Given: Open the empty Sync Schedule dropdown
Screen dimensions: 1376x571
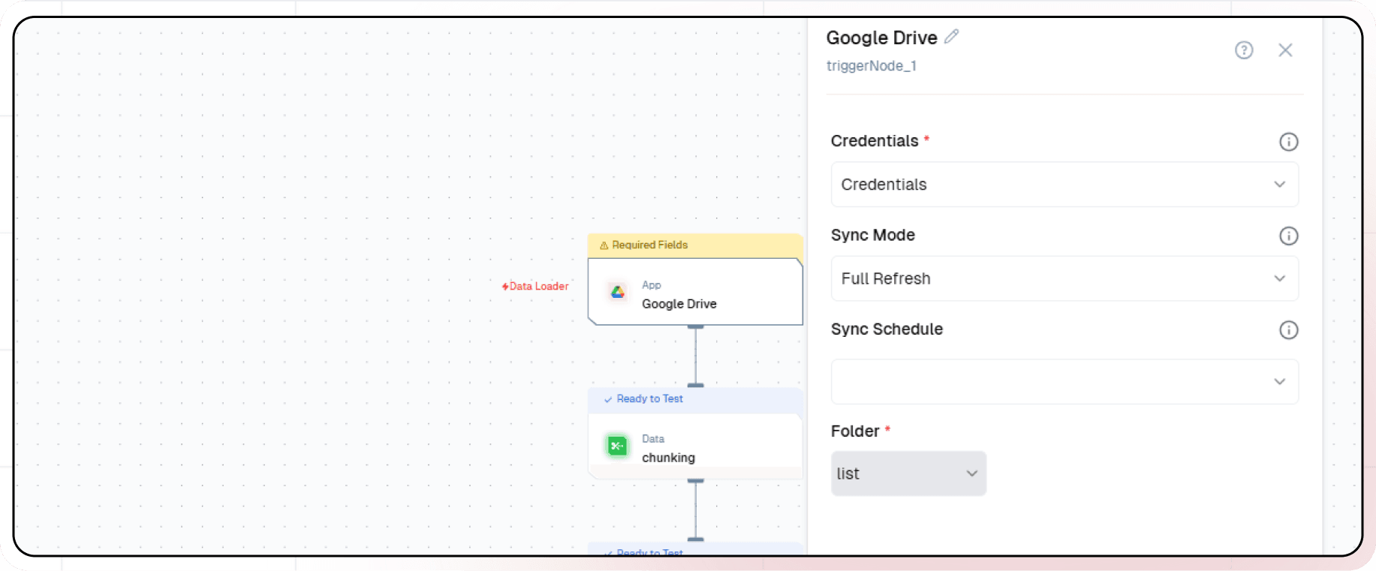Looking at the screenshot, I should click(1064, 382).
